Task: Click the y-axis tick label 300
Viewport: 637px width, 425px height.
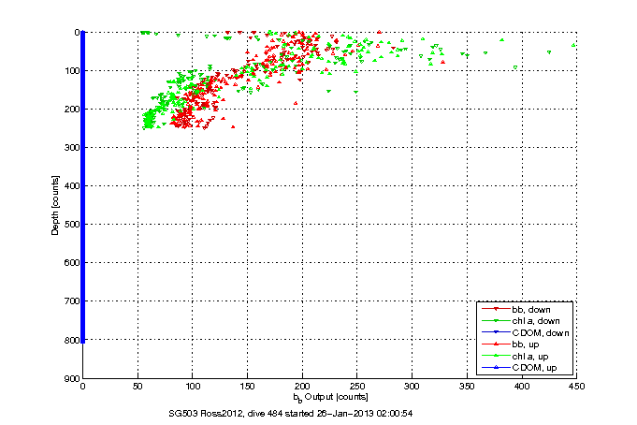Action: 71,147
